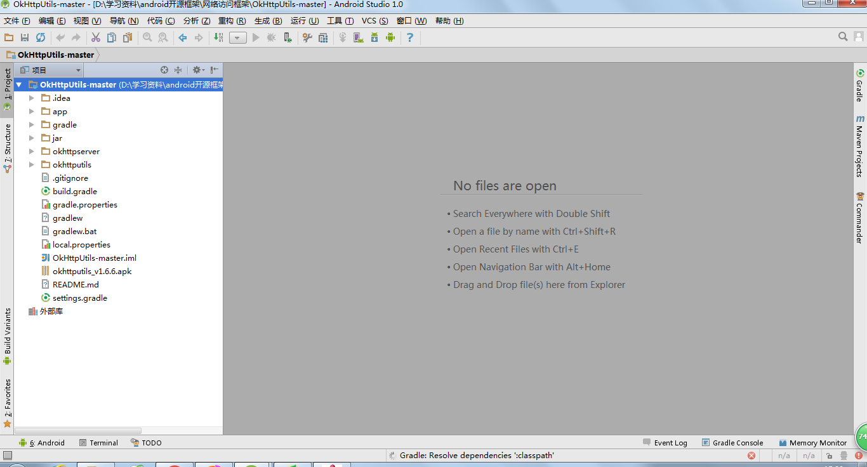This screenshot has height=467, width=867.
Task: Open the Commander side tab
Action: [x=860, y=218]
